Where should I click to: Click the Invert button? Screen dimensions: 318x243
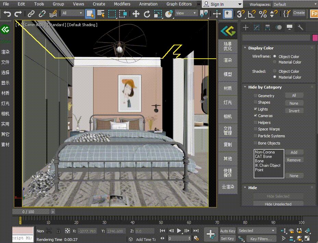point(294,111)
